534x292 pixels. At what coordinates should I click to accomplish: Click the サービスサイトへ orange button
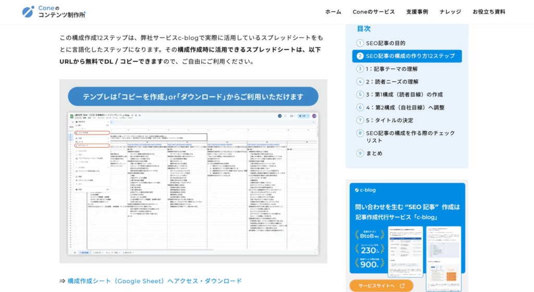point(381,286)
